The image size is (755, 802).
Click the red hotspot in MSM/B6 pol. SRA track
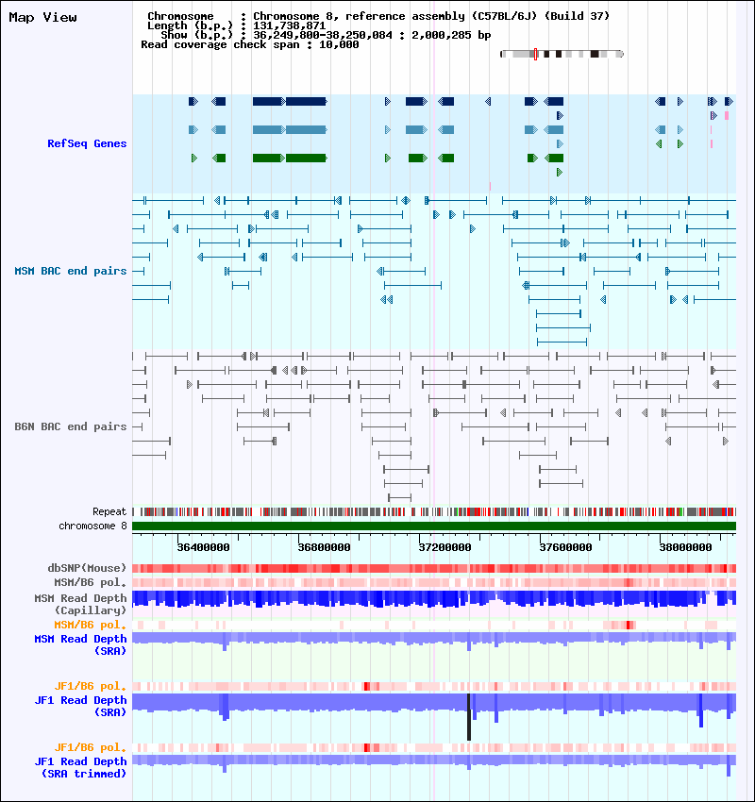[630, 625]
